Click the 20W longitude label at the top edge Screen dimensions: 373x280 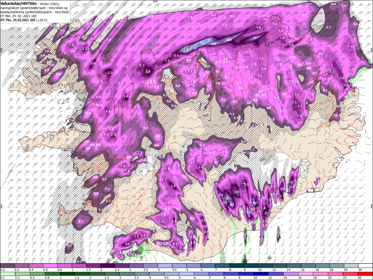point(155,1)
